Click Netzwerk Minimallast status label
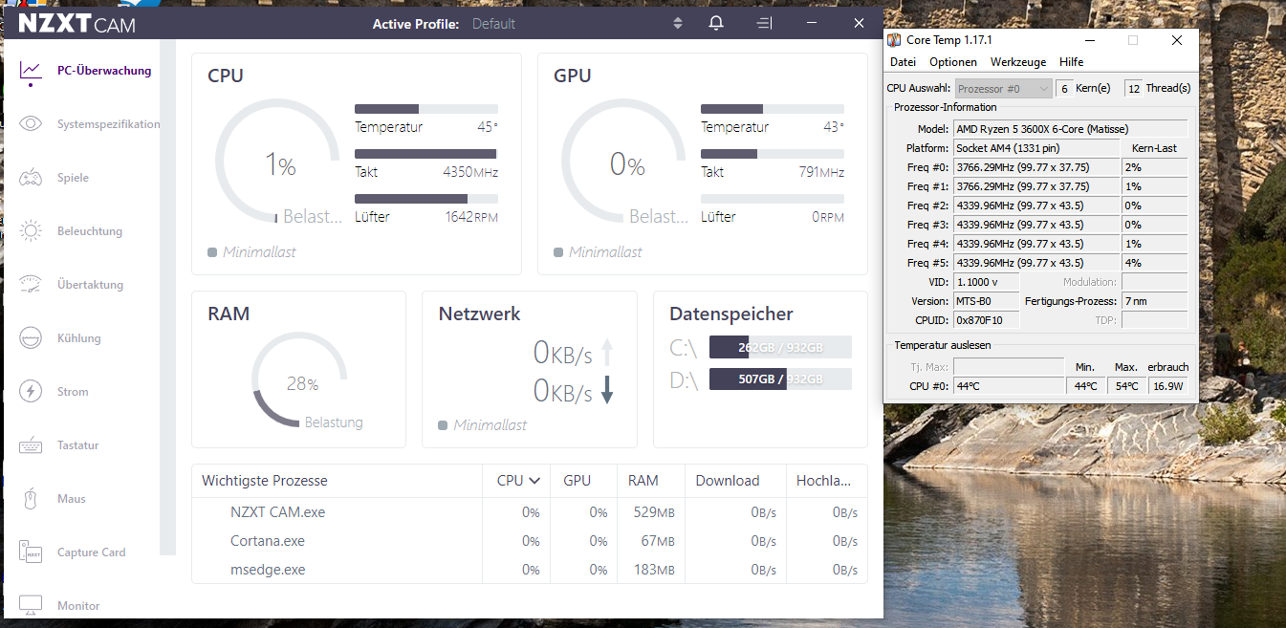Viewport: 1286px width, 628px height. [x=483, y=425]
